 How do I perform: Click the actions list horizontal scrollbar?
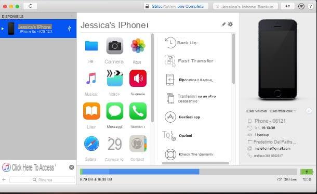(195, 163)
